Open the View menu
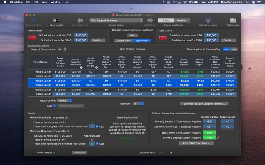 (44, 2)
